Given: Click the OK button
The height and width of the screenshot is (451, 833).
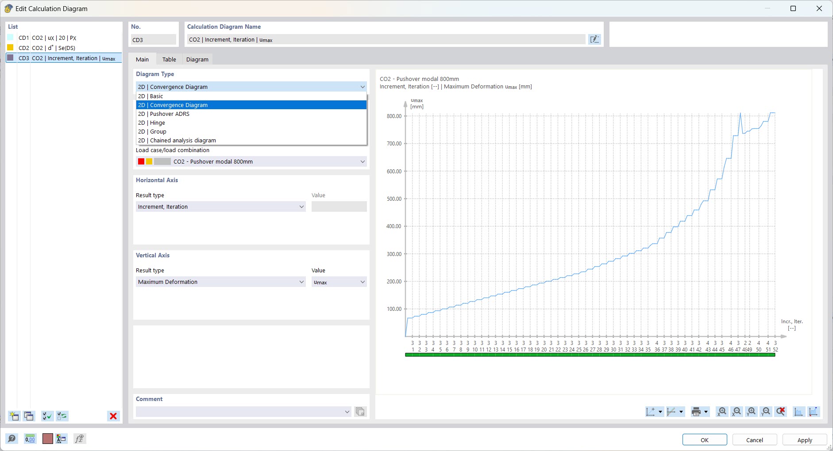Looking at the screenshot, I should pos(705,440).
